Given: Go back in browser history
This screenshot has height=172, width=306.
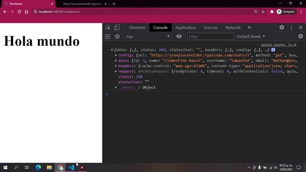Looking at the screenshot, I should (5, 11).
